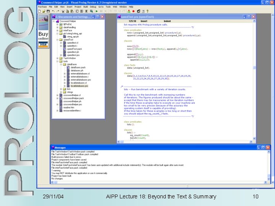Viewport: 275px width, 206px height.
Task: Select the highlighted localdatabases.pro file
Action: [79, 86]
